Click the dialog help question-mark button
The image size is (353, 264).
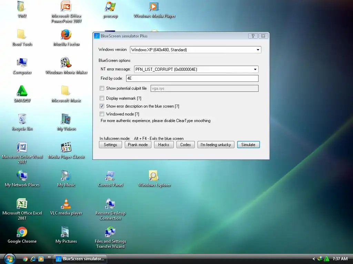tap(253, 36)
